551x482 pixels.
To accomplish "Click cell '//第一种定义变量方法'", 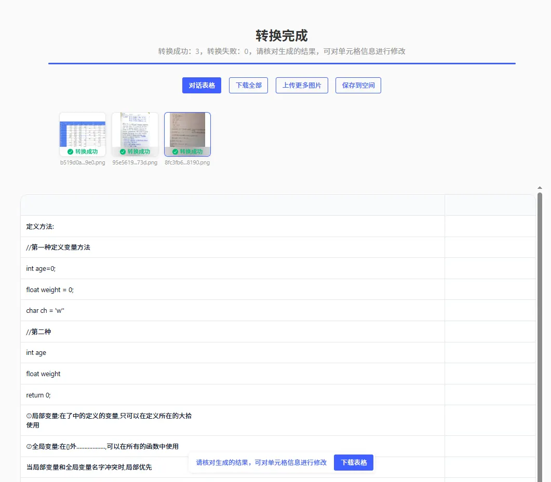I will pos(233,247).
